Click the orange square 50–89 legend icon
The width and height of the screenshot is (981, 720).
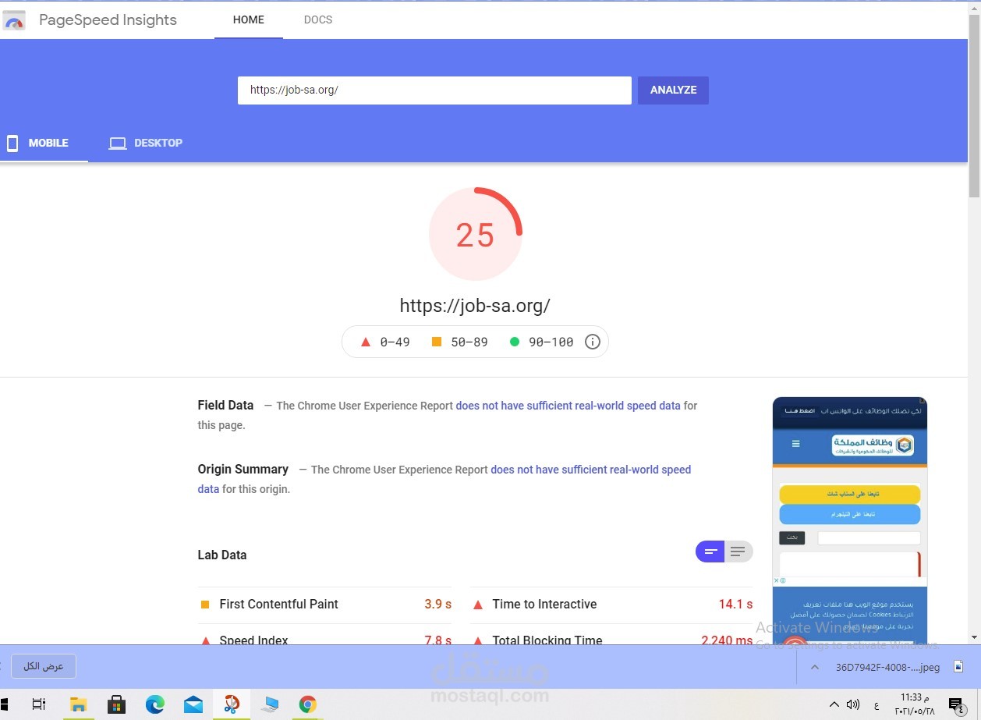(436, 342)
